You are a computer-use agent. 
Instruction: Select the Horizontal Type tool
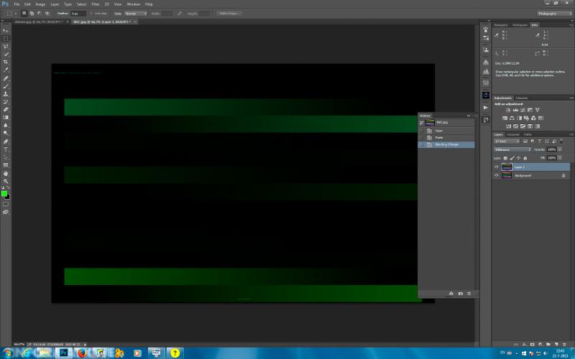click(x=6, y=149)
